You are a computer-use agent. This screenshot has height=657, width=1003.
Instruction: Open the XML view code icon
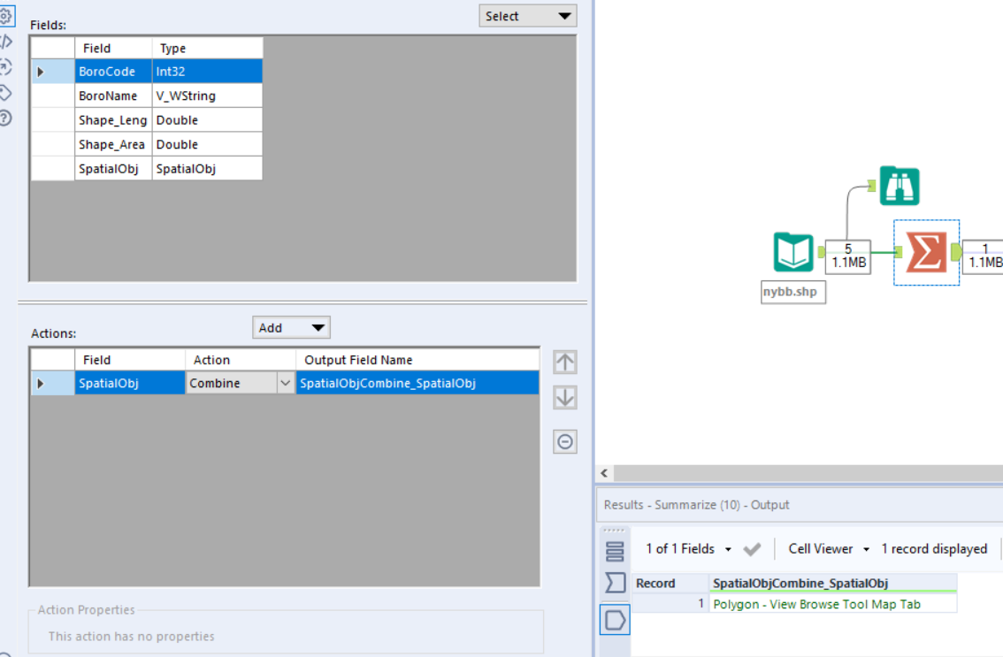[x=5, y=42]
